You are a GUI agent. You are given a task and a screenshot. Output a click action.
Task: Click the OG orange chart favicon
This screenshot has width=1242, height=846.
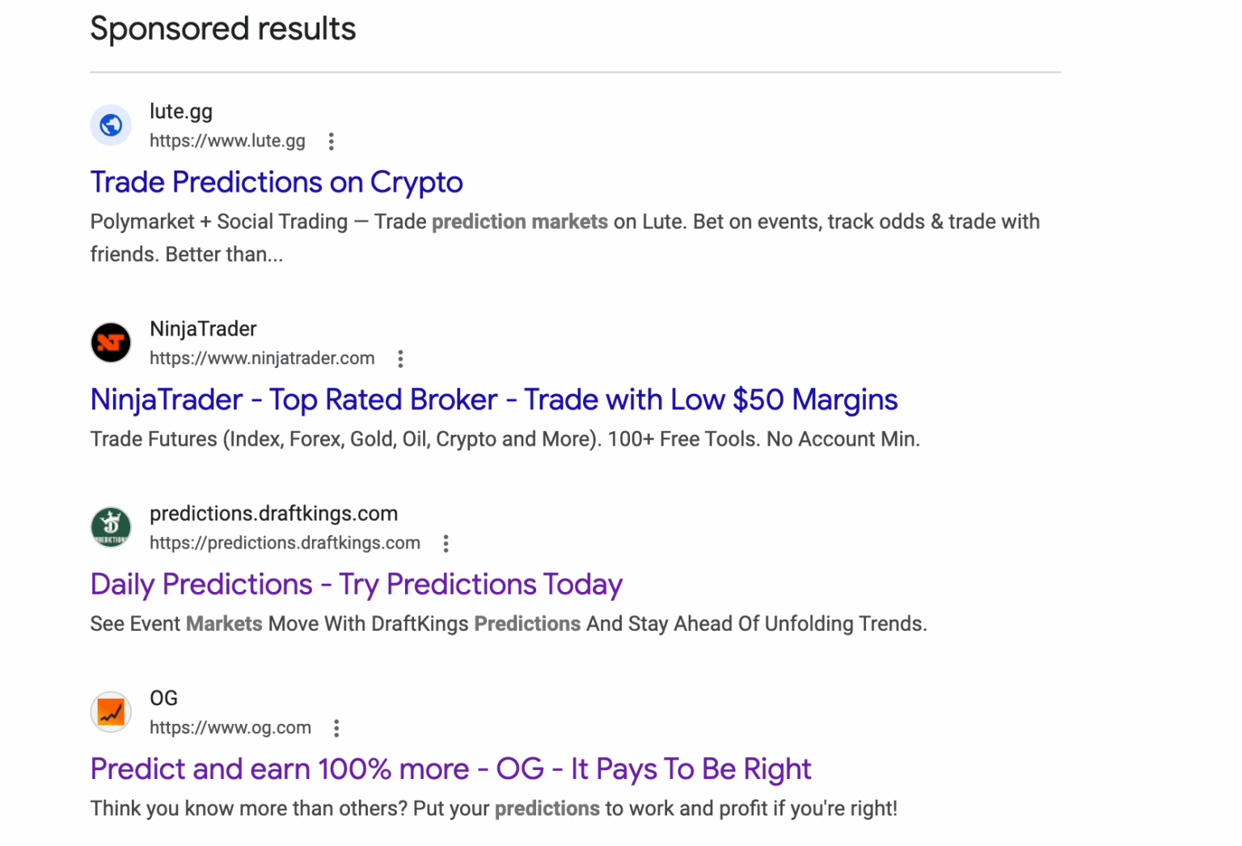pyautogui.click(x=111, y=712)
